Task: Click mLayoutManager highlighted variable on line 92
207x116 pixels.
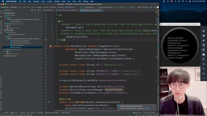Action: (x=114, y=90)
